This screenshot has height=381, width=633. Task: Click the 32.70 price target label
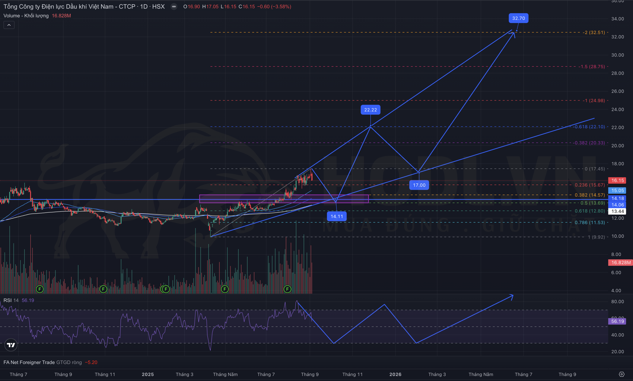(x=518, y=18)
